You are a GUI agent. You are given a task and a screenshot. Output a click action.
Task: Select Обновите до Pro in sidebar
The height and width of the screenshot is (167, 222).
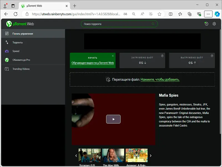tap(33, 60)
